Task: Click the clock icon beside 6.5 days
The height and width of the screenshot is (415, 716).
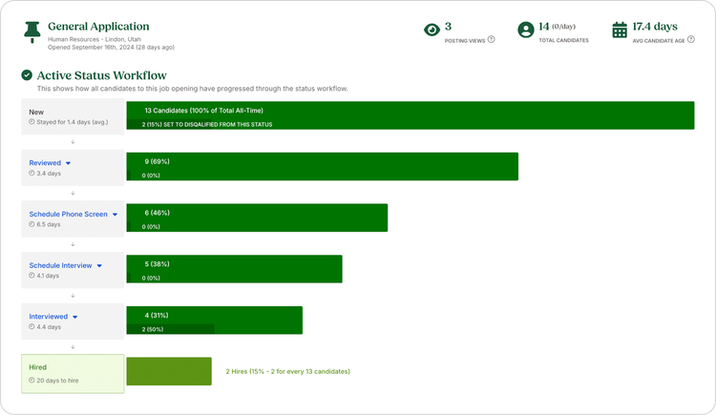Action: pos(32,224)
